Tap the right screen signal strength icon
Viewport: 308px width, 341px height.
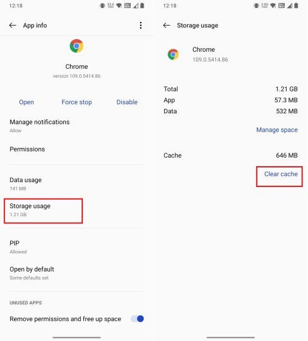click(290, 5)
